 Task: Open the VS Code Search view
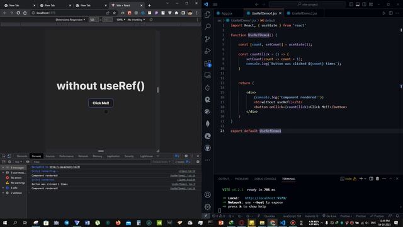208,26
